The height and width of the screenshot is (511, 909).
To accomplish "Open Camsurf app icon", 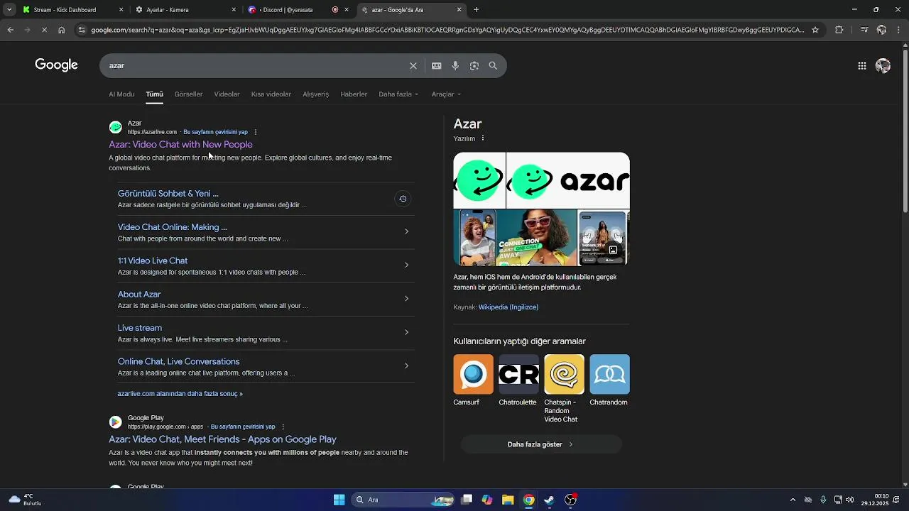I will tap(474, 375).
